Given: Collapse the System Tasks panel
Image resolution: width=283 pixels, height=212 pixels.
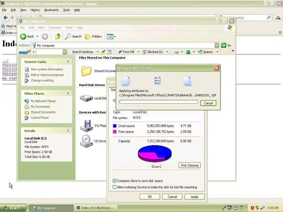Looking at the screenshot, I should click(x=68, y=62).
